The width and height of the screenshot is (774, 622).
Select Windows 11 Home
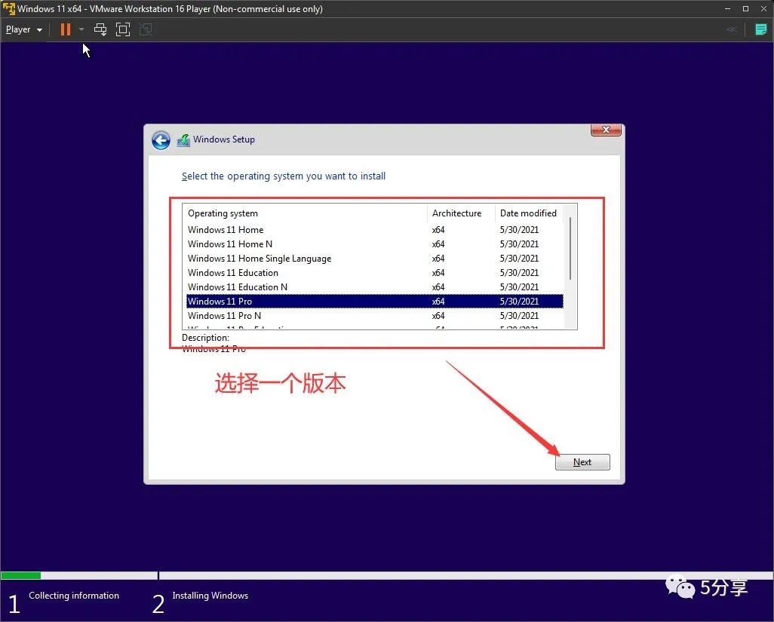(x=375, y=230)
